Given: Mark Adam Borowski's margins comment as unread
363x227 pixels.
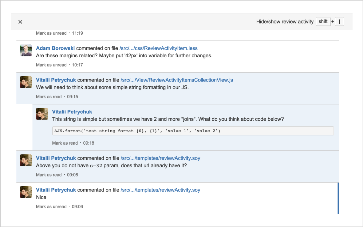Looking at the screenshot, I should click(x=51, y=65).
